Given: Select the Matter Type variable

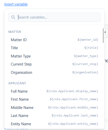Looking at the screenshot, I should pos(55,56).
